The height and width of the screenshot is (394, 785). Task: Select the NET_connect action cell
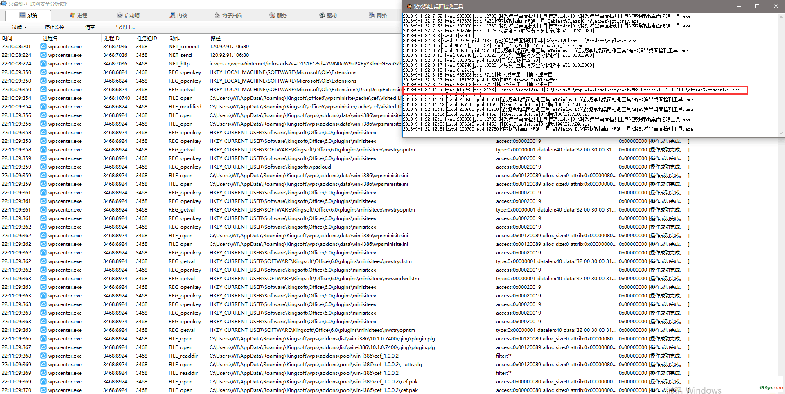[x=184, y=47]
